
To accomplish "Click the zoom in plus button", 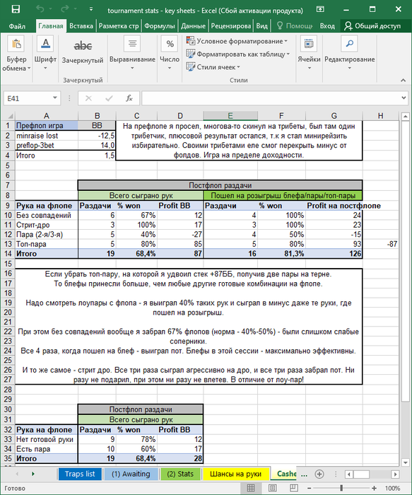I will pyautogui.click(x=374, y=488).
